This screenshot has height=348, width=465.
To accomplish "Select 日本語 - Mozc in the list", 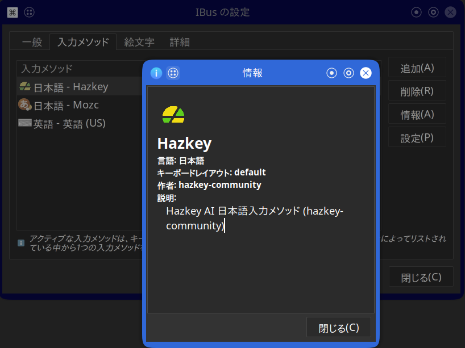I will point(80,105).
